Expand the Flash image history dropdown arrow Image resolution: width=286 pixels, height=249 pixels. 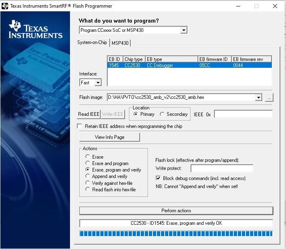[258, 98]
